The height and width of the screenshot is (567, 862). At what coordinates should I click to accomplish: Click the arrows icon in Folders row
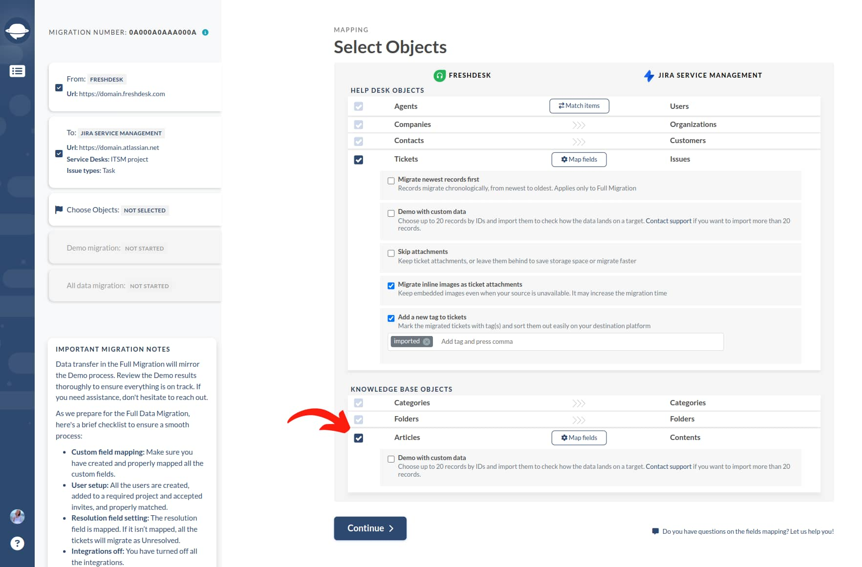(579, 420)
